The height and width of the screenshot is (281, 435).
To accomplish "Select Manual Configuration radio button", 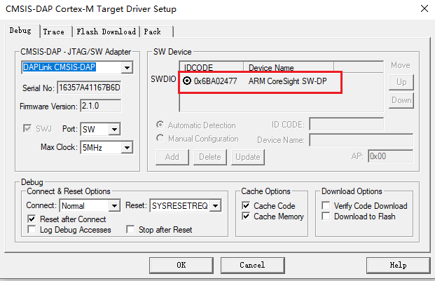I will point(160,138).
